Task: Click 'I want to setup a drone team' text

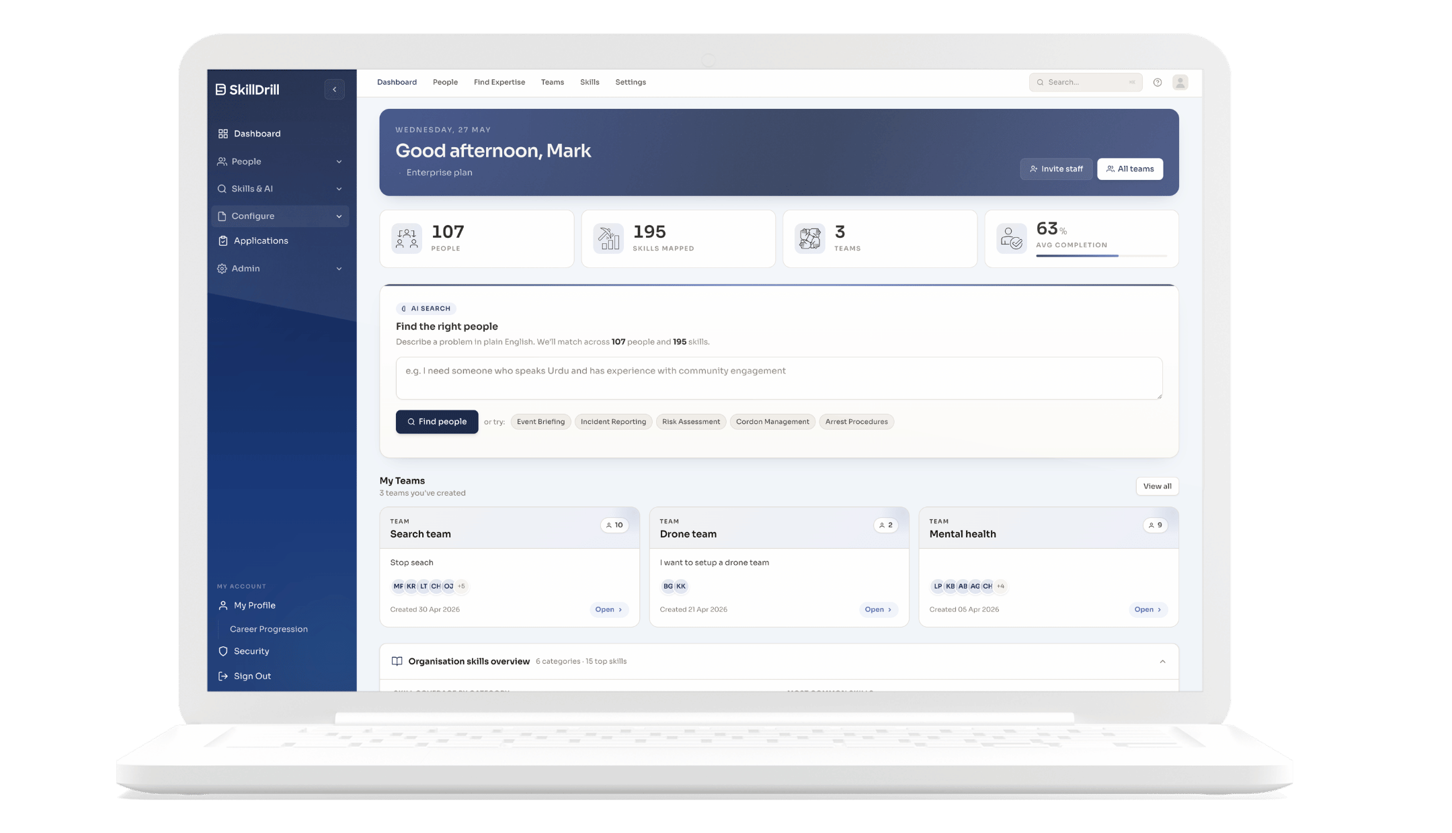Action: click(x=715, y=563)
